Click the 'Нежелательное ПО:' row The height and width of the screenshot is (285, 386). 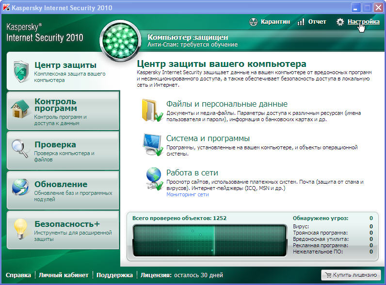[x=333, y=252]
